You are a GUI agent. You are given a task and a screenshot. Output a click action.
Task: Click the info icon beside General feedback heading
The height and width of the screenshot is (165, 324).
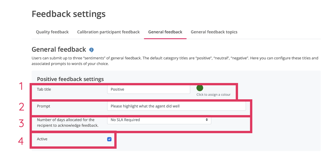click(x=91, y=50)
